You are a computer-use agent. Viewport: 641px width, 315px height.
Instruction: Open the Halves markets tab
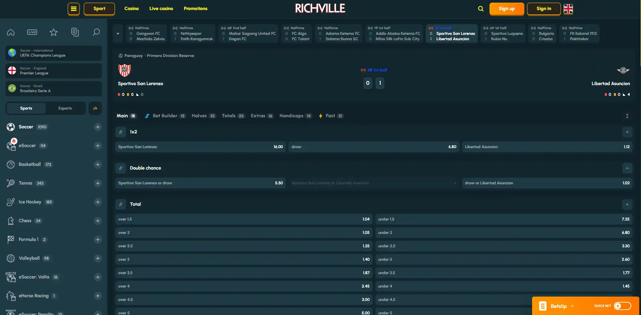[x=204, y=116]
